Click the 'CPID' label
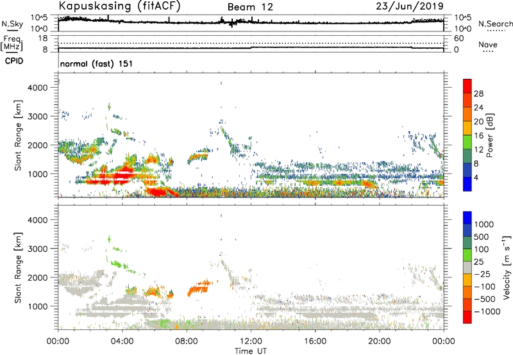513x355 pixels. (x=14, y=61)
